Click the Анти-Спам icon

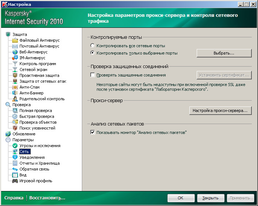(x=15, y=87)
